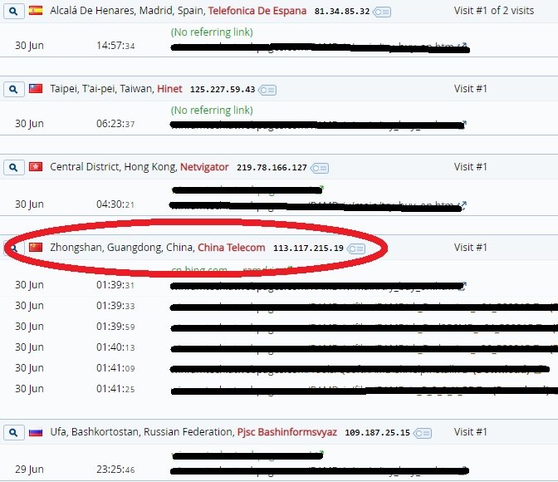Select IP address 81.34.85.32
Viewport: 558px width, 482px height.
(x=342, y=12)
